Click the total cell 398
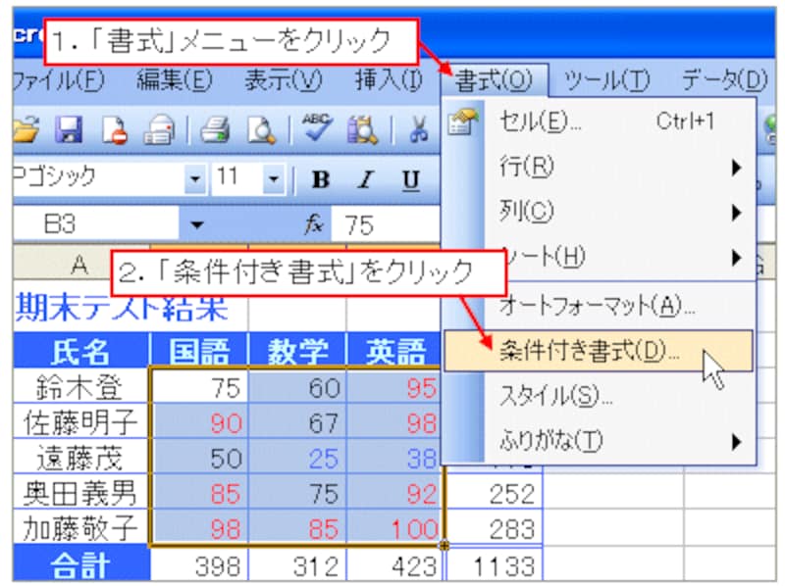 point(199,566)
